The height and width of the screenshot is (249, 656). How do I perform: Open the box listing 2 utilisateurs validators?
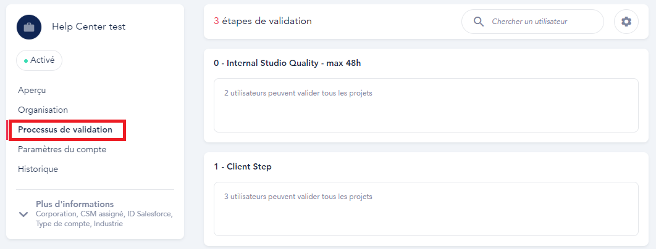[x=426, y=105]
